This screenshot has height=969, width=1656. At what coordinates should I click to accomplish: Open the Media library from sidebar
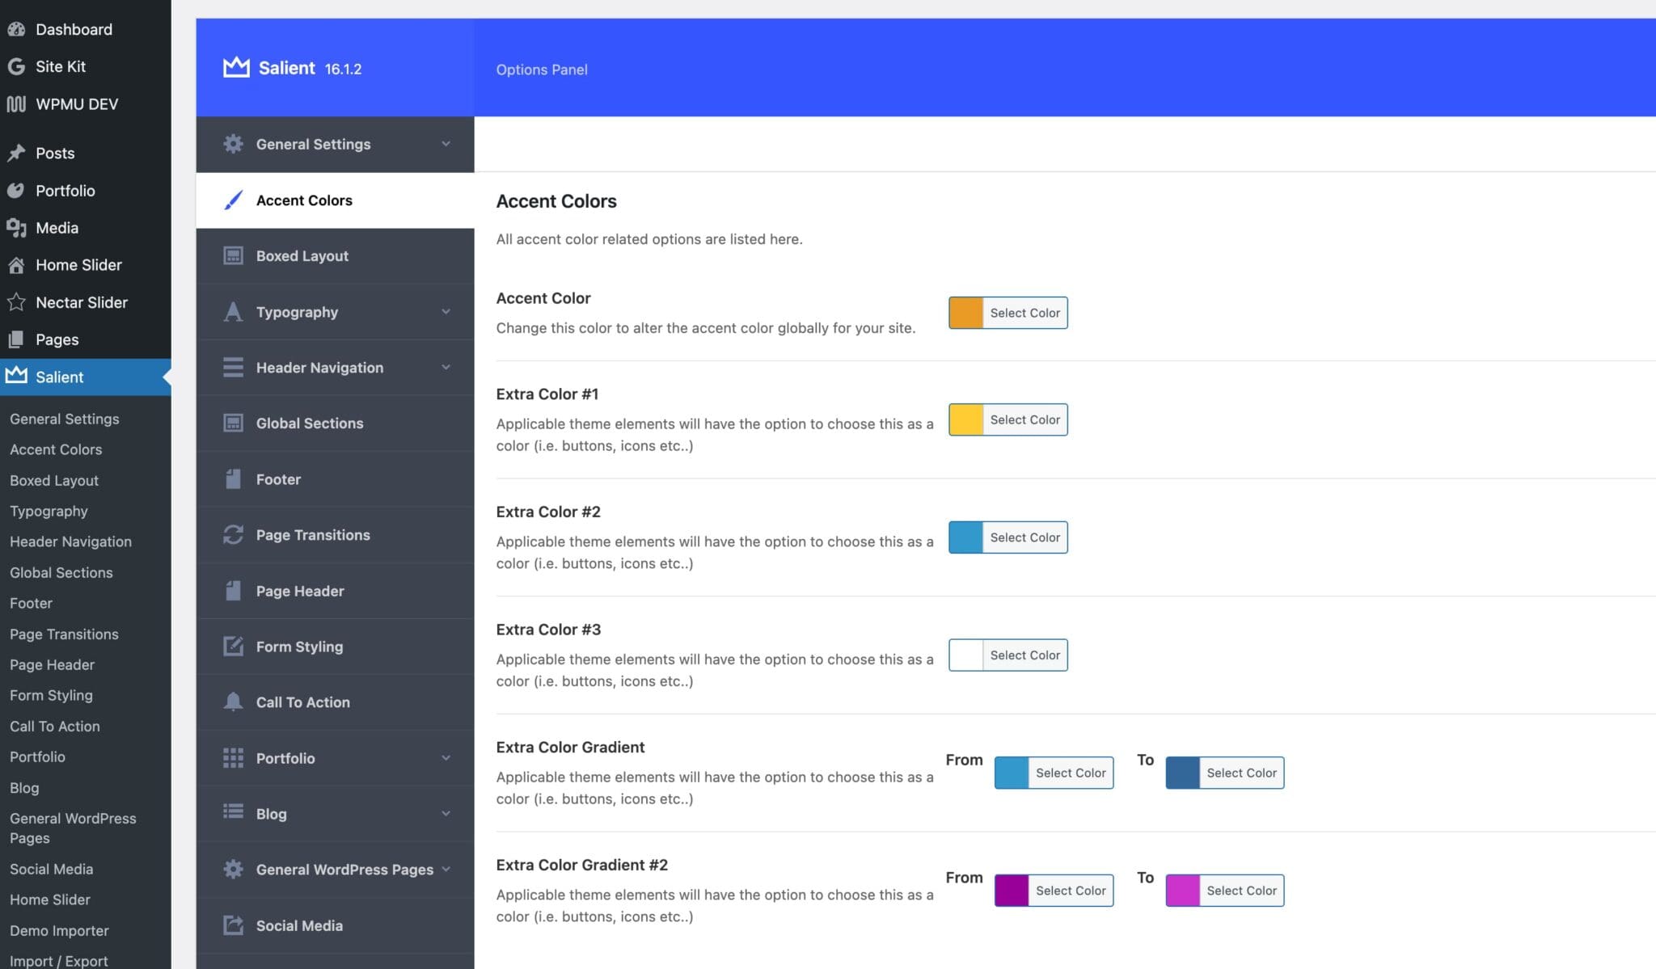coord(55,227)
